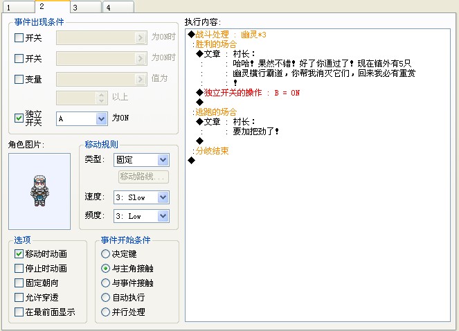This screenshot has height=331, width=459.
Task: Uncheck 移动时动画 option
Action: coord(19,253)
